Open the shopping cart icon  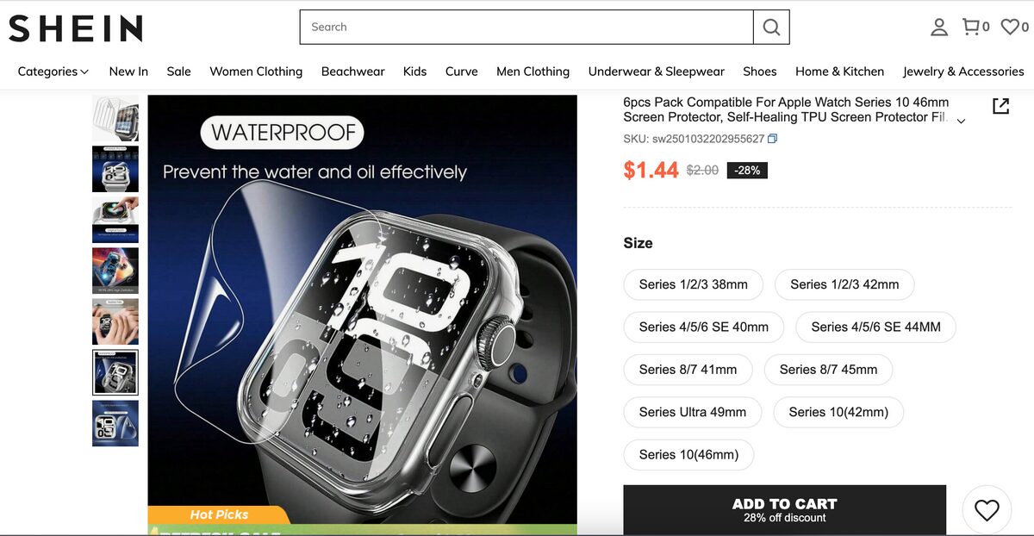[x=971, y=27]
